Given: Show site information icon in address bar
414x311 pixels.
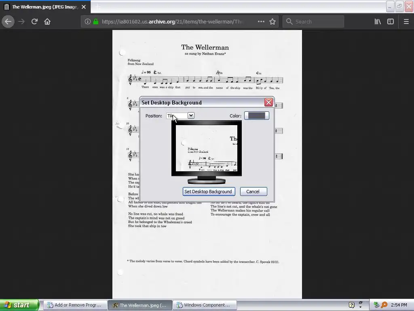Looking at the screenshot, I should (x=88, y=21).
